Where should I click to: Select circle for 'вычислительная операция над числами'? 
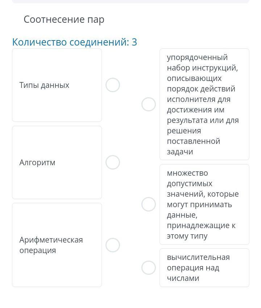point(149,268)
